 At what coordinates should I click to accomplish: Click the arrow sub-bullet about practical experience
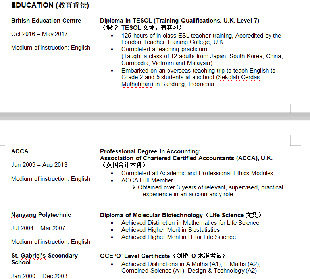[210, 187]
